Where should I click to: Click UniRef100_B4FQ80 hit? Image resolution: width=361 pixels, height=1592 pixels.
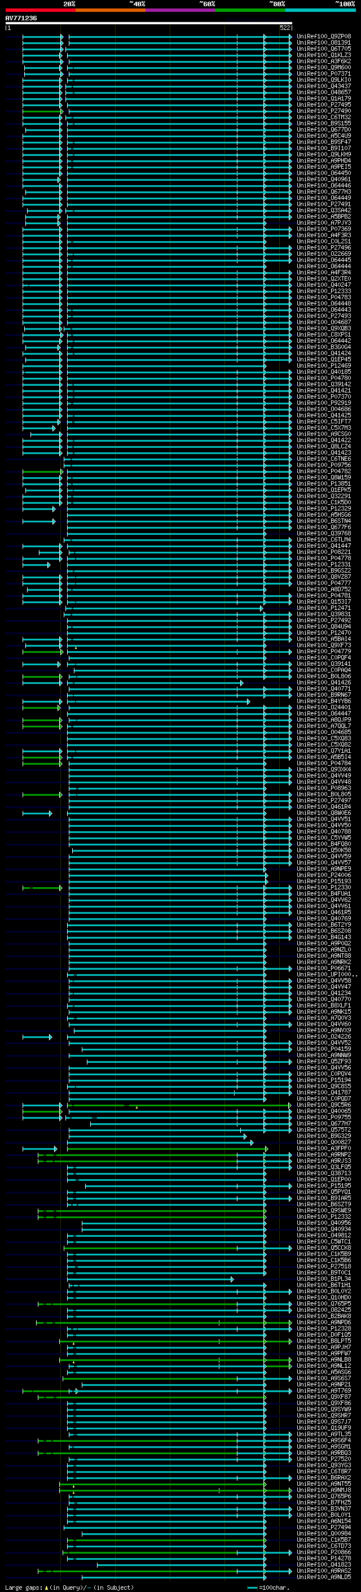click(x=324, y=844)
